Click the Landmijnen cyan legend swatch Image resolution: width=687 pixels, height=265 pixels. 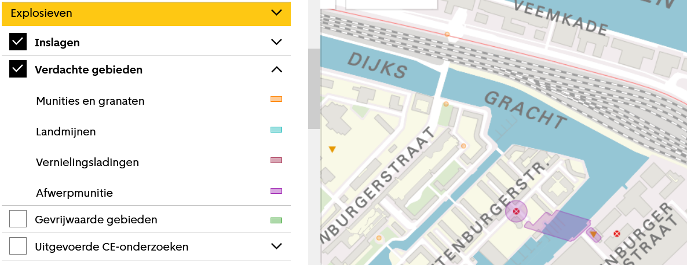point(276,130)
